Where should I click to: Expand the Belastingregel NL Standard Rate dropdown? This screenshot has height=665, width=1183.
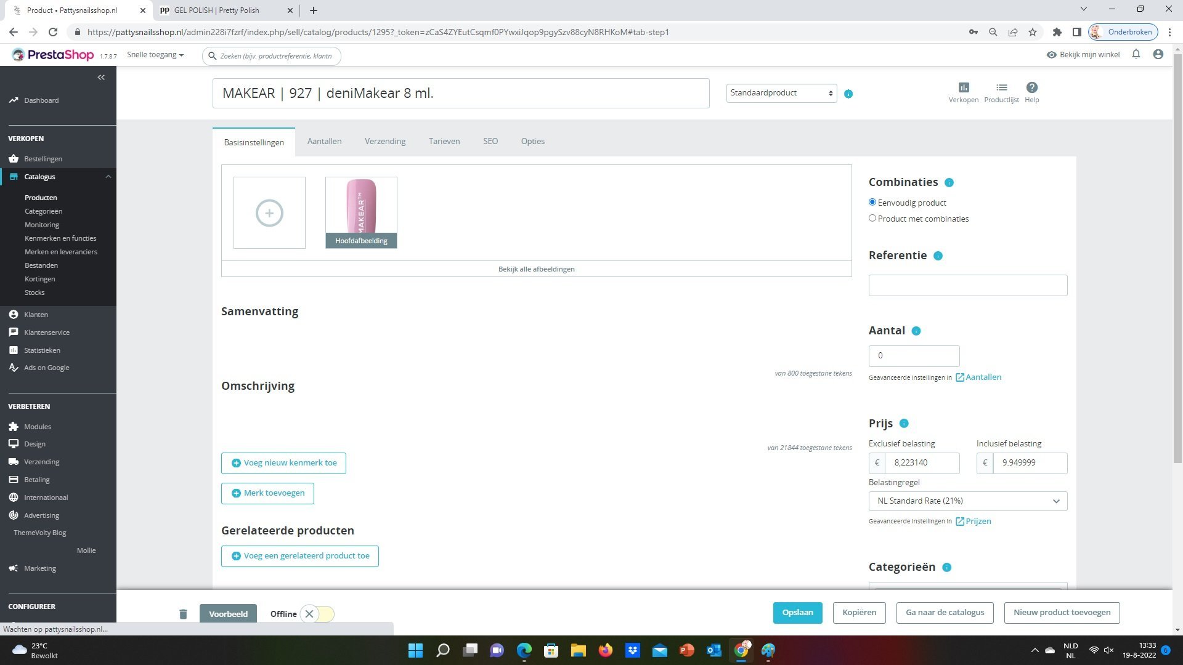coord(967,501)
